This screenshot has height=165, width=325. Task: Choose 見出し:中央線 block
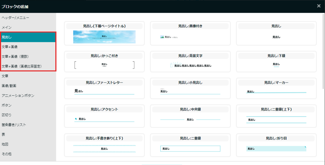click(190, 116)
